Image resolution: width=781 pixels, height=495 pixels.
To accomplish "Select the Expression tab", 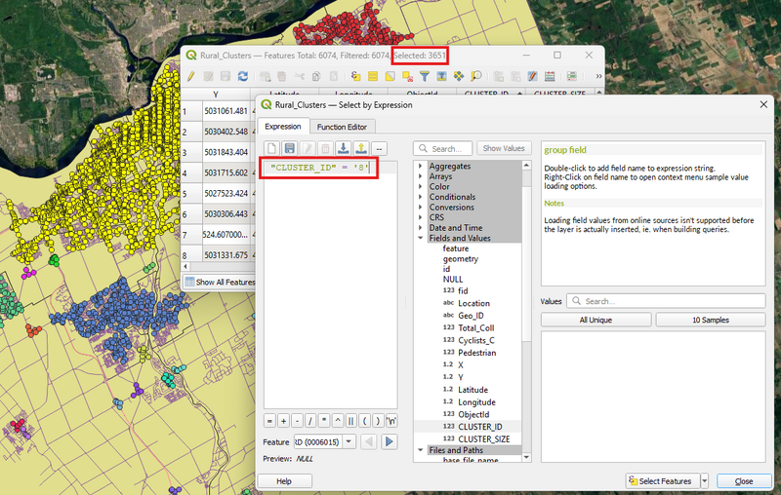I will (283, 127).
